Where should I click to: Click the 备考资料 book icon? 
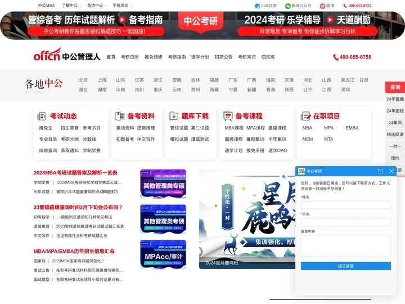click(x=120, y=116)
